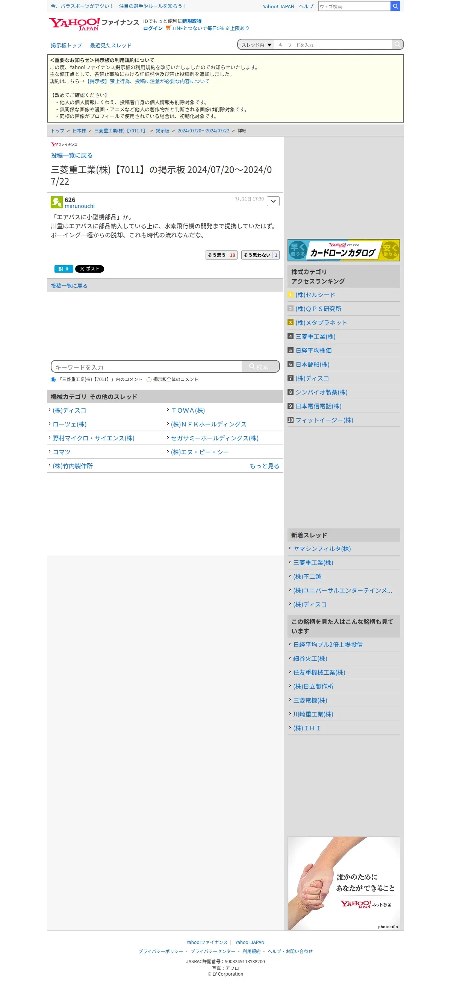Click the カードローンカタログ banner
This screenshot has height=985, width=451.
(344, 250)
